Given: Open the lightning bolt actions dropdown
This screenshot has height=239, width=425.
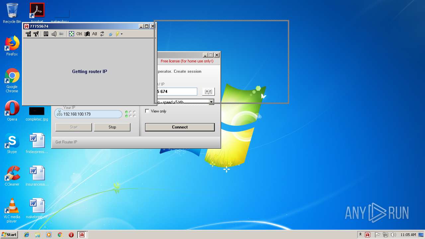Looking at the screenshot, I should 119,34.
